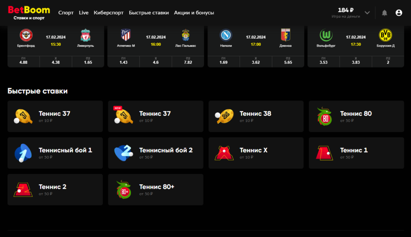
Task: Click the Теннис 80+ label
Action: coord(157,187)
